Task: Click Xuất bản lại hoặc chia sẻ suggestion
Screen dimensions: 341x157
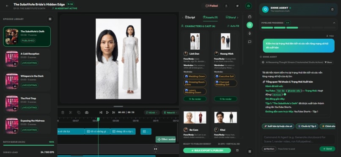Action: [278, 126]
